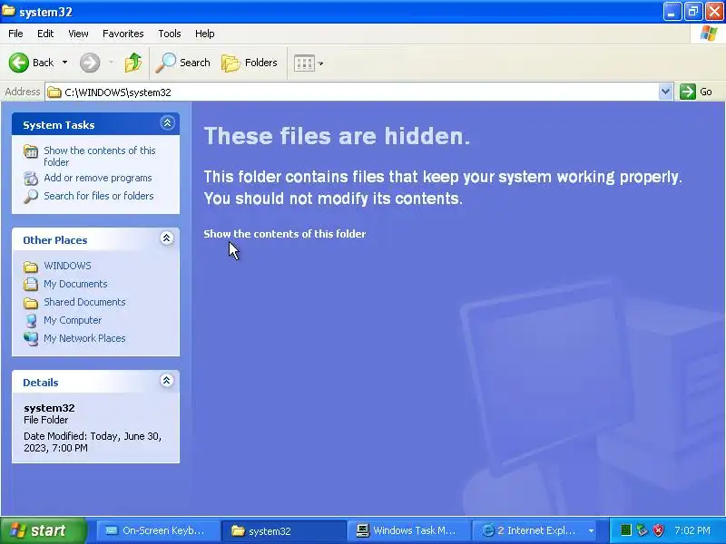Open the Views button menu
This screenshot has height=544, width=726.
(x=309, y=63)
